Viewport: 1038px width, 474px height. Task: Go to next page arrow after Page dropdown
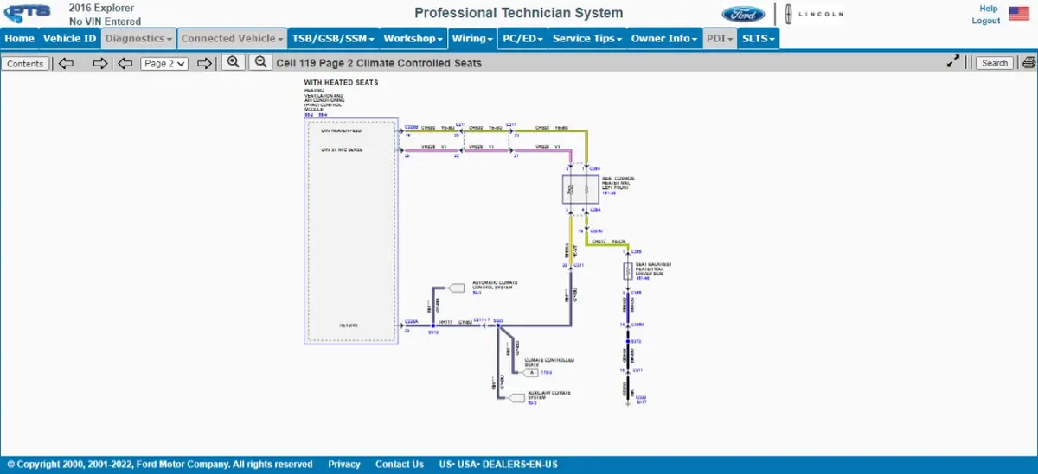point(204,63)
